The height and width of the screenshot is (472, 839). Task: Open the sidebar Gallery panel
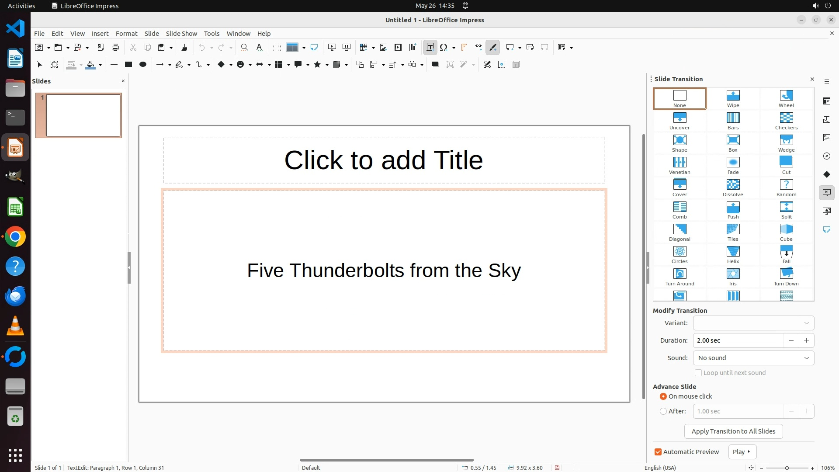point(826,138)
